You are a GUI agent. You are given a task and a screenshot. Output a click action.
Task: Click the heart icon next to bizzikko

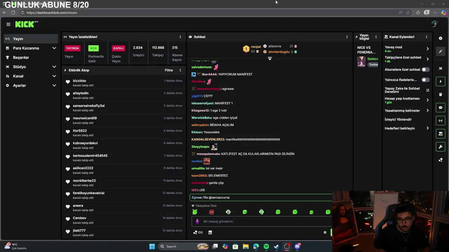[68, 82]
